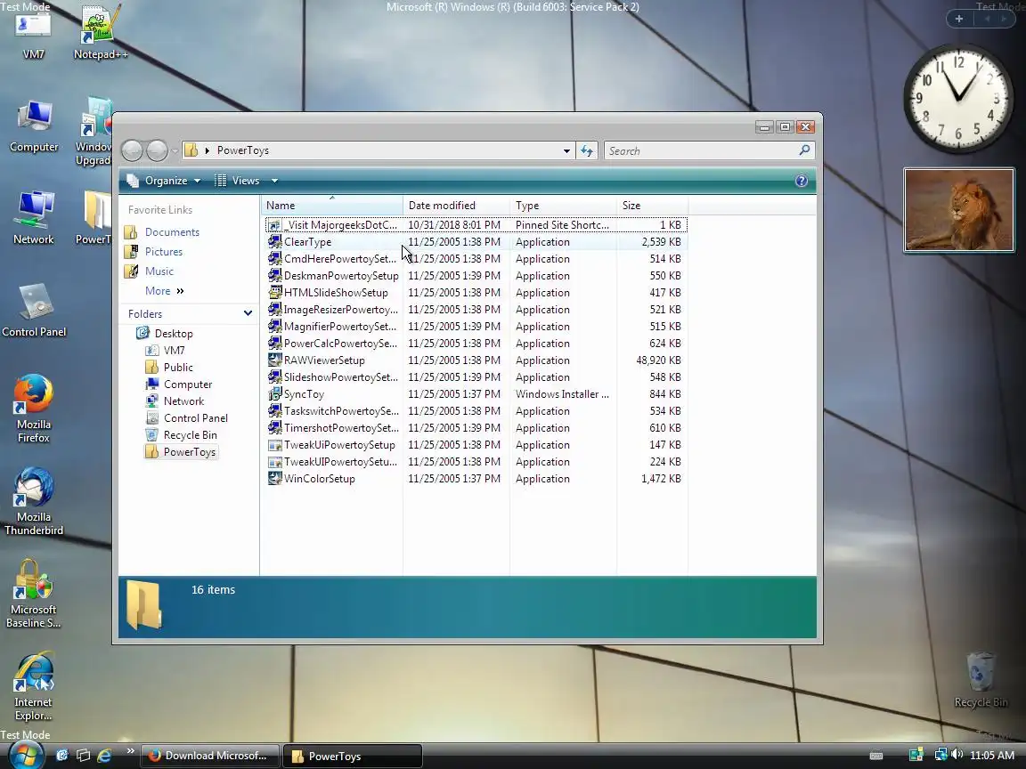Select HTMLSlideShowSetup file row
Image resolution: width=1026 pixels, height=769 pixels.
[x=476, y=293]
